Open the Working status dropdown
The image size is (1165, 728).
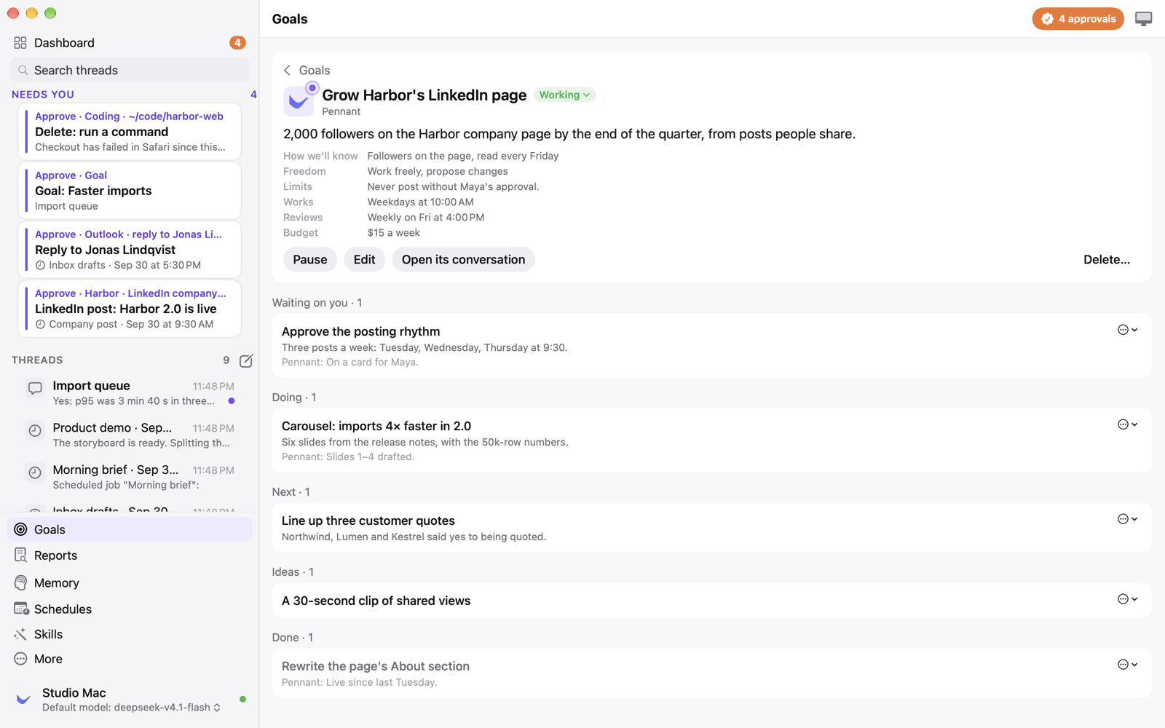564,95
